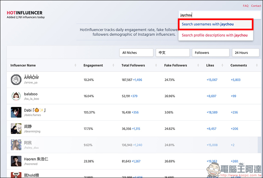The height and width of the screenshot is (178, 263).
Task: Click the dearminjing profile avatar
Action: click(16, 129)
